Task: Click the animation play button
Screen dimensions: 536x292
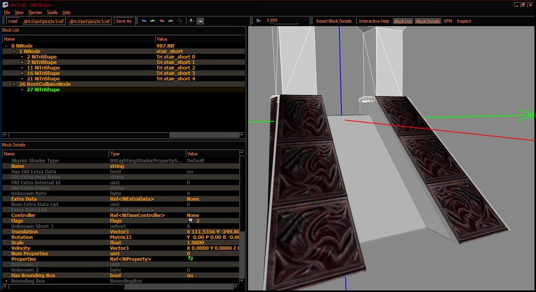Action: tap(259, 21)
